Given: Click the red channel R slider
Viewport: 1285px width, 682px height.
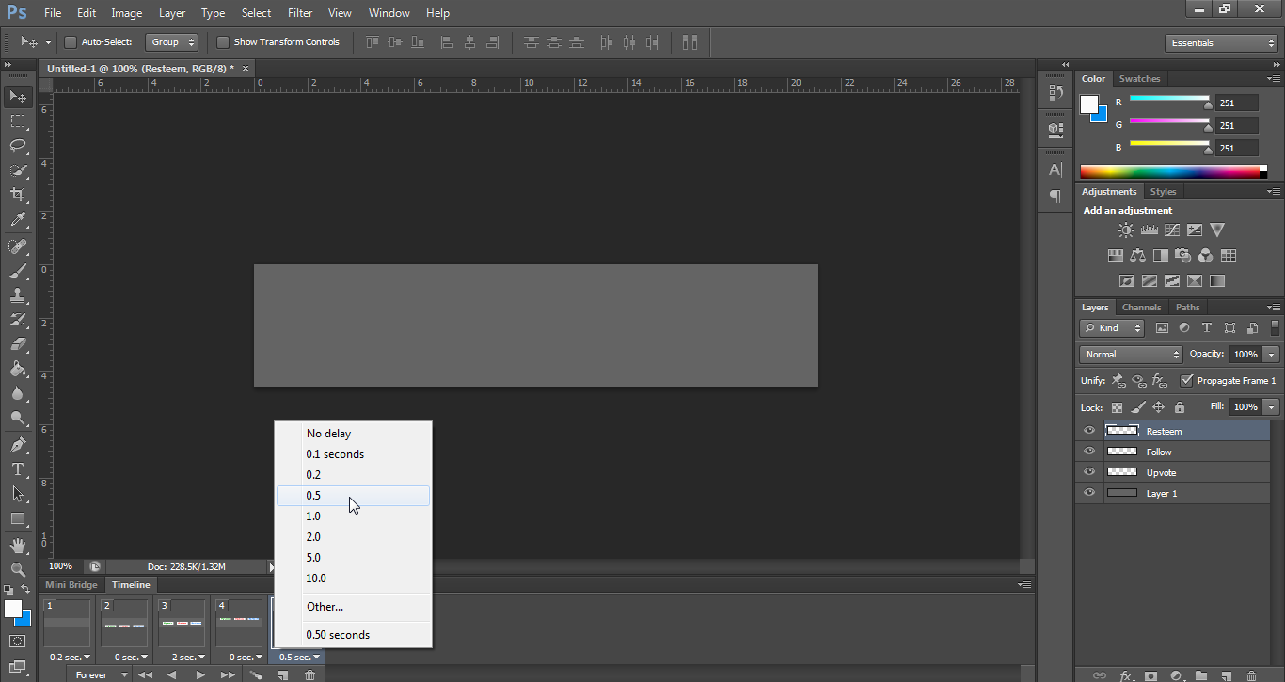Looking at the screenshot, I should point(1169,98).
